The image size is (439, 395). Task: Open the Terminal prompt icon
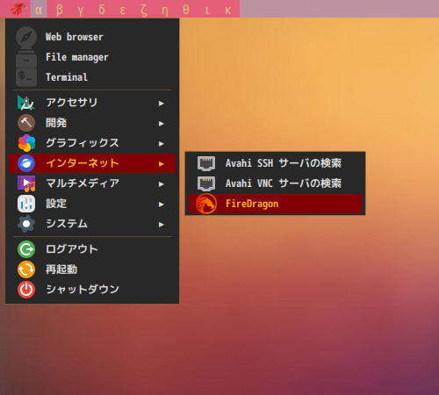26,77
